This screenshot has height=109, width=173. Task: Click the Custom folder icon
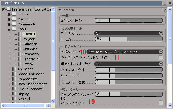14,19
